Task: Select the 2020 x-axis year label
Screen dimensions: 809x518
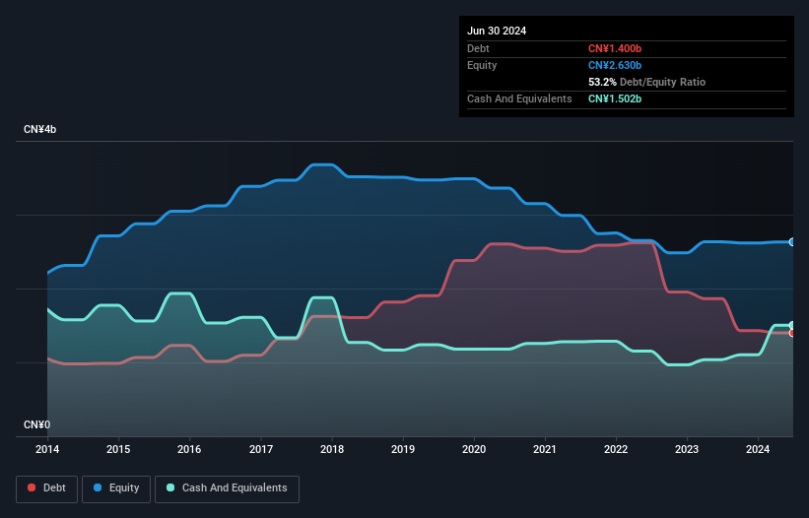Action: (474, 449)
